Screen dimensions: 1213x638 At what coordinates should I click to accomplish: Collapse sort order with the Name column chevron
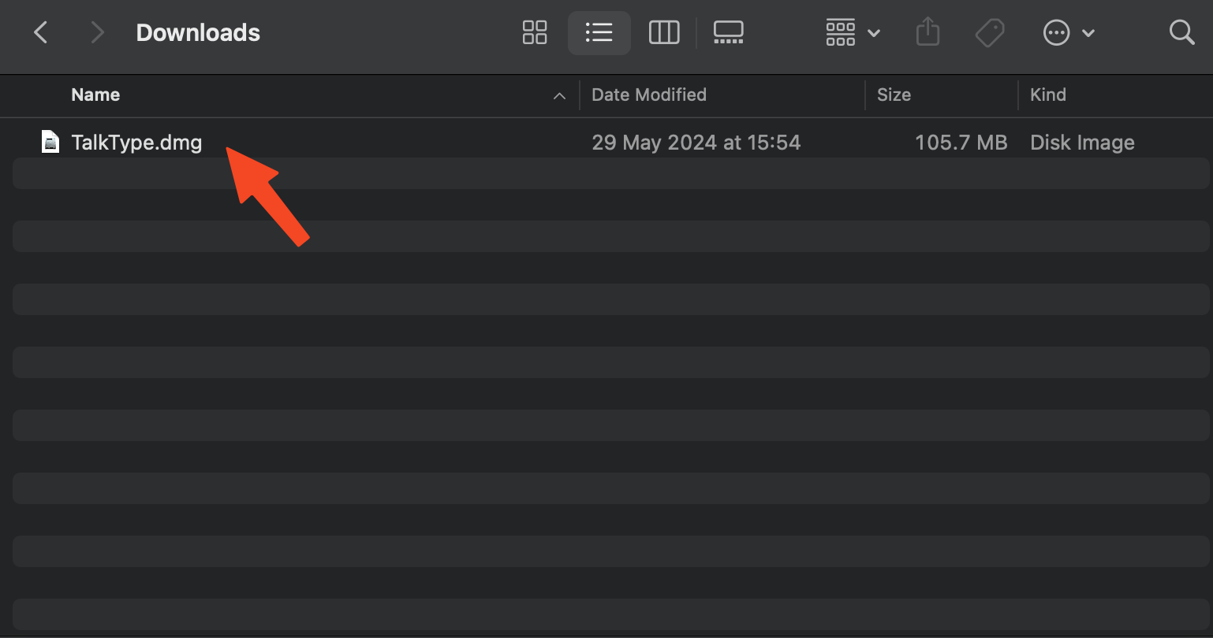pyautogui.click(x=559, y=95)
